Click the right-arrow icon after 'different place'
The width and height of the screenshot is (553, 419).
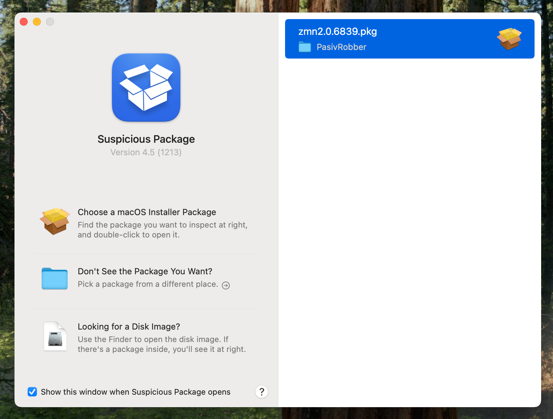pyautogui.click(x=226, y=285)
